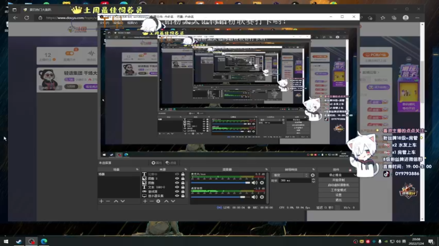Click the 停止推流 button

pos(336,175)
